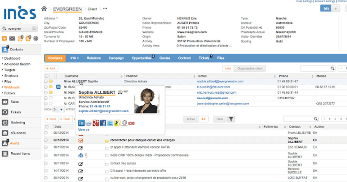Open the mail envelope icon in sidebar
The width and height of the screenshot is (347, 182).
point(12,38)
